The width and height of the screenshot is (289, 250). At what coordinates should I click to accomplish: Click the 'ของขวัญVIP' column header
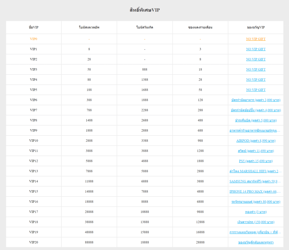pos(256,27)
